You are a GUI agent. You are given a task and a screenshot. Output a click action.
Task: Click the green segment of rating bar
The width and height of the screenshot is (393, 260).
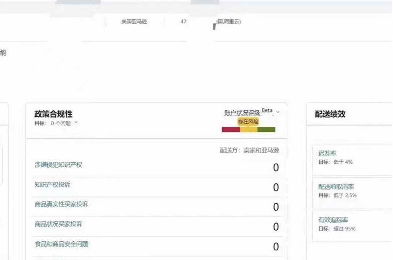[266, 130]
